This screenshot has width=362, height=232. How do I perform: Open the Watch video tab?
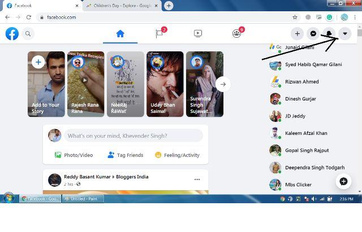[198, 34]
